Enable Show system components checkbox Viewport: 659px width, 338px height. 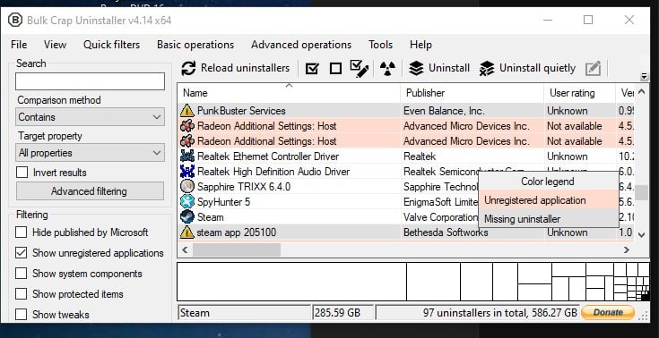point(21,274)
